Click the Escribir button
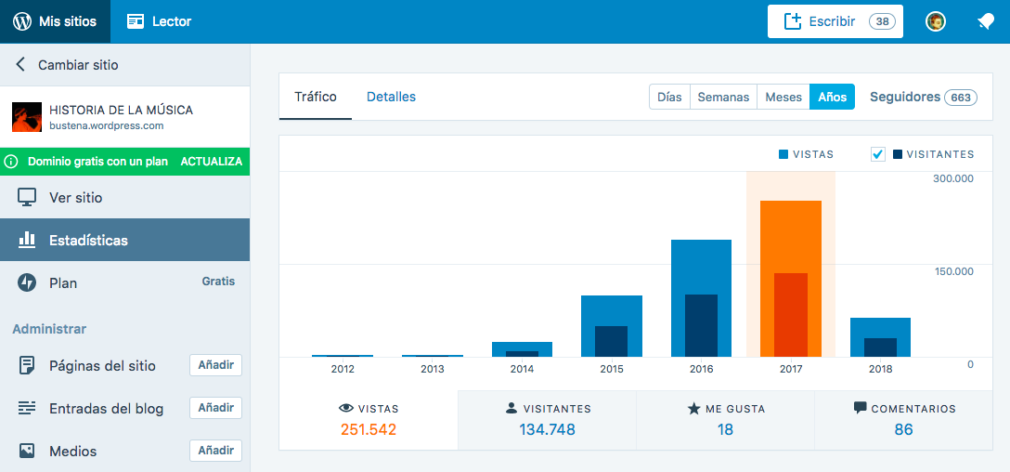This screenshot has height=472, width=1010. 835,21
